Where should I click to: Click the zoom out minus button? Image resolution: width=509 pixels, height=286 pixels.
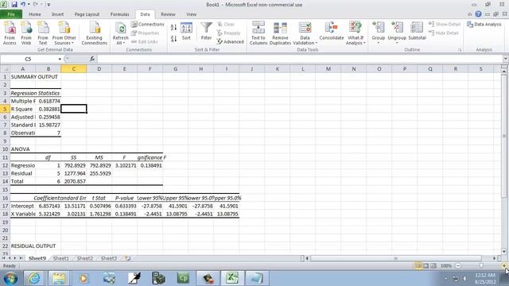458,266
